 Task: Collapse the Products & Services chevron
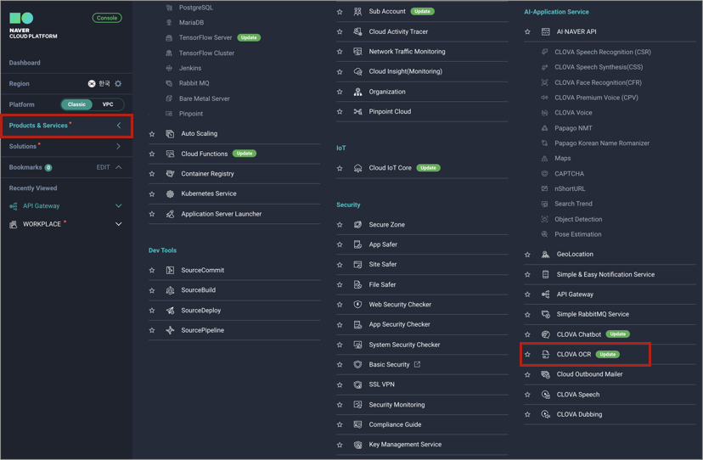(119, 126)
